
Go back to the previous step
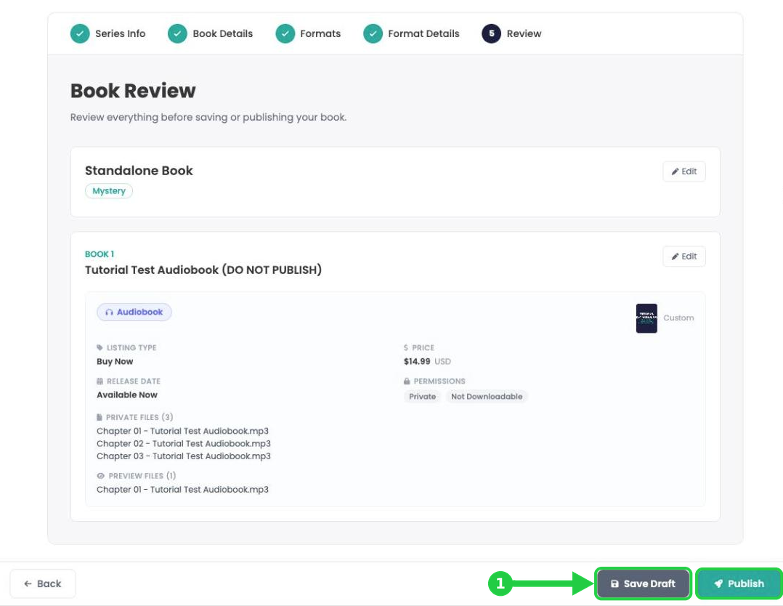(43, 583)
